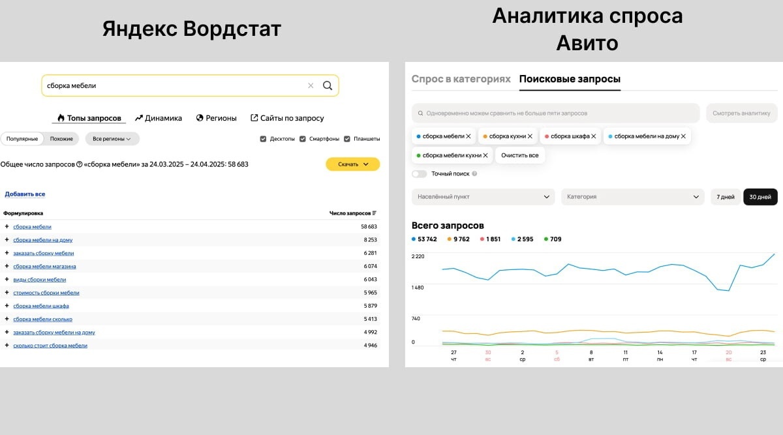Screen dimensions: 783x435
Task: Open the заказать сборку мебели link
Action: point(44,253)
